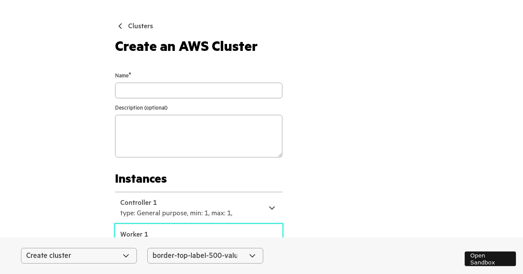Expand Controller 1 using its chevron arrow

[272, 208]
